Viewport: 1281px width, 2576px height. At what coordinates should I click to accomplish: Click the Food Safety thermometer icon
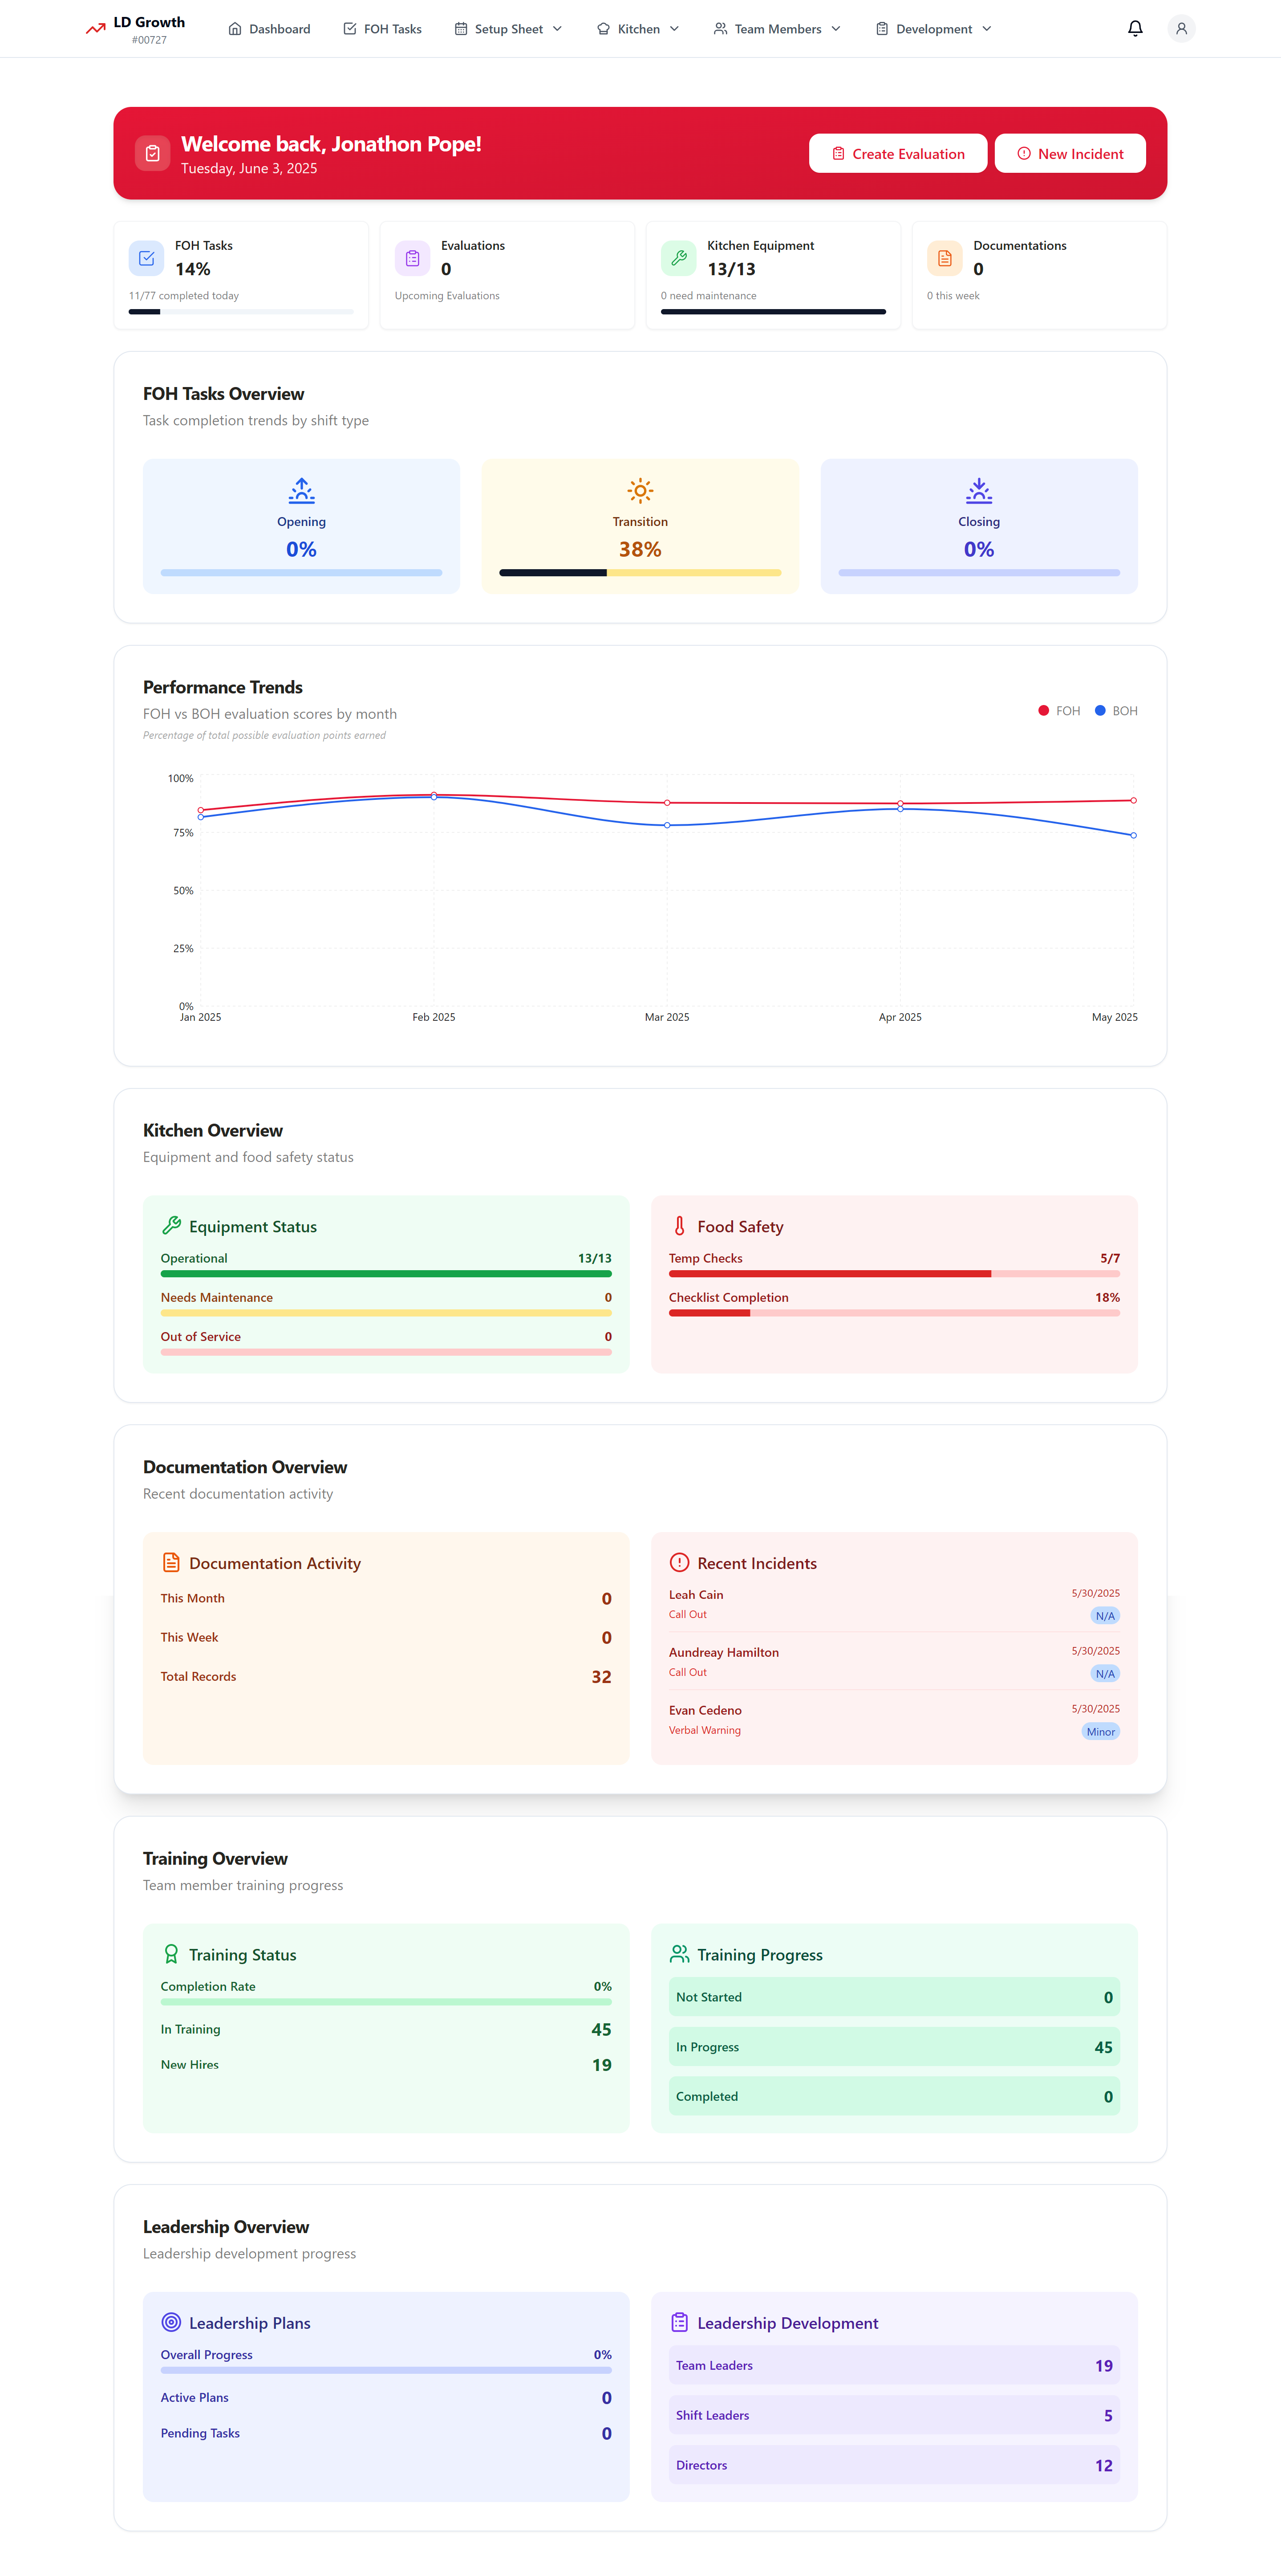[x=680, y=1225]
